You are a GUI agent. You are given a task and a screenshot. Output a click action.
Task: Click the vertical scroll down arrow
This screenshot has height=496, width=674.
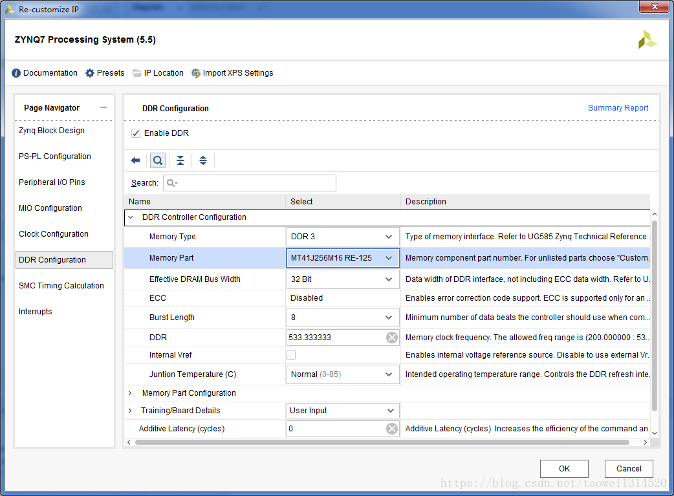tap(654, 433)
